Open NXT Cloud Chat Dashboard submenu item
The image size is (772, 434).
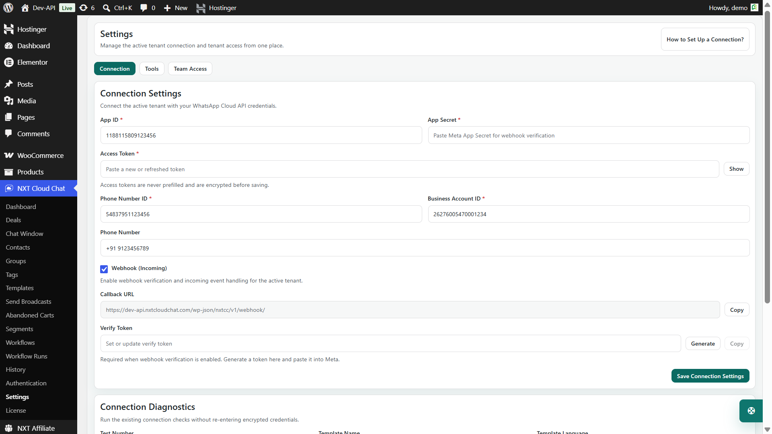(x=21, y=207)
